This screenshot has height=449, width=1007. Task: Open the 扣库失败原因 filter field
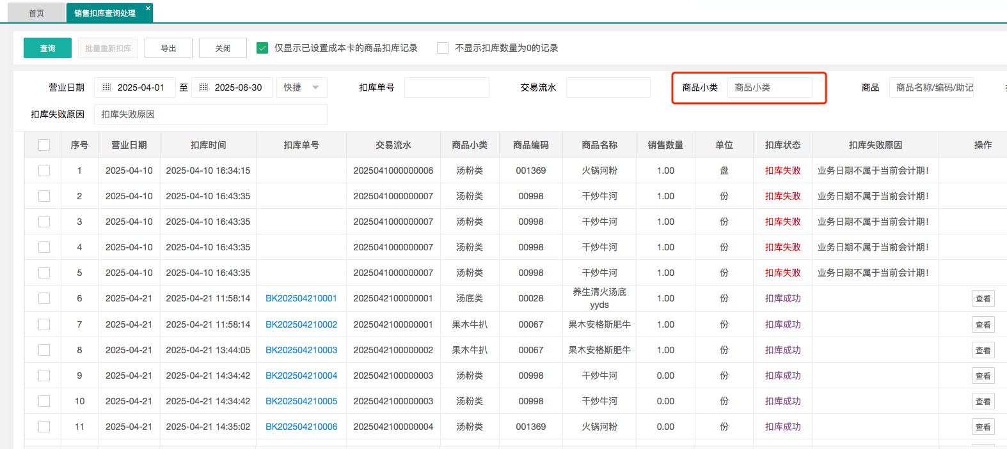pyautogui.click(x=210, y=114)
